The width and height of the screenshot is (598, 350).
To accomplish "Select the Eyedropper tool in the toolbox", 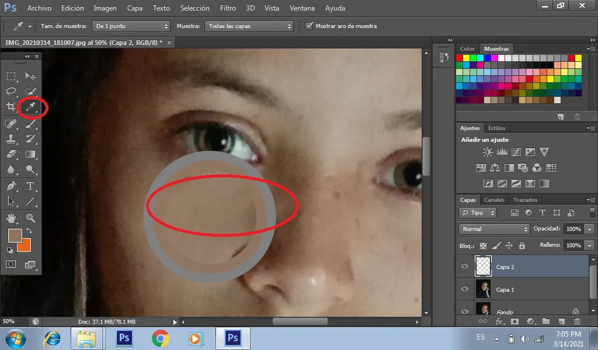I will coord(30,107).
